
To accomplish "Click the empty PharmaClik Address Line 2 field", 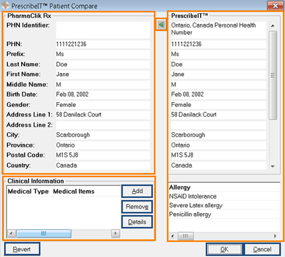I will [x=103, y=125].
